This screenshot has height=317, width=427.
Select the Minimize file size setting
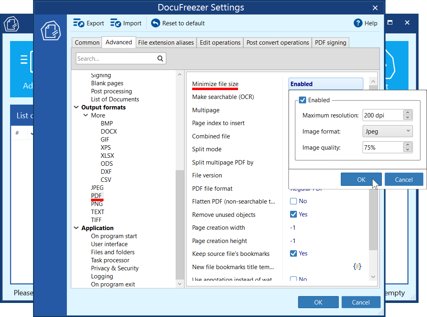[x=215, y=84]
